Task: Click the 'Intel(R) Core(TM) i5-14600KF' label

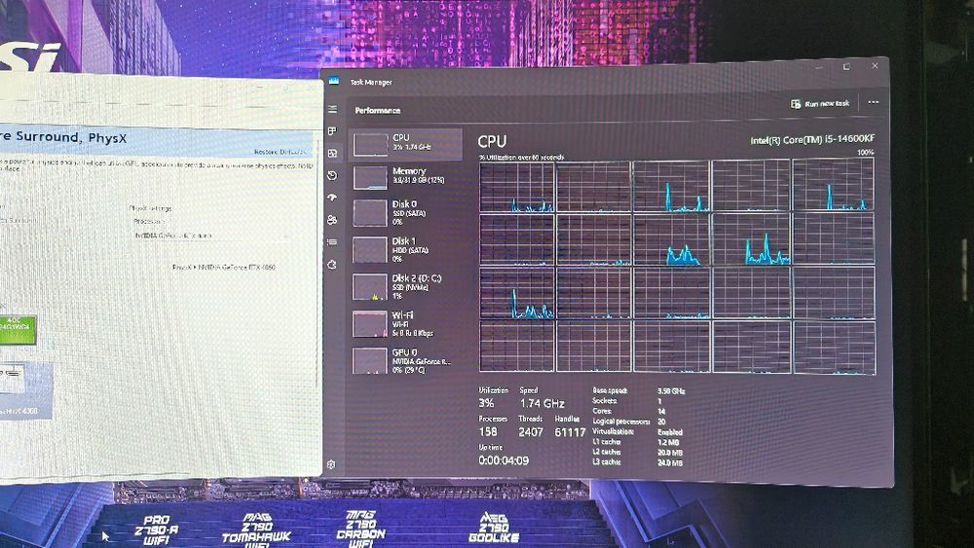Action: pyautogui.click(x=812, y=139)
